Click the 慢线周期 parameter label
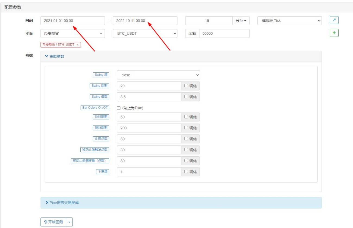The width and height of the screenshot is (353, 228). click(101, 128)
